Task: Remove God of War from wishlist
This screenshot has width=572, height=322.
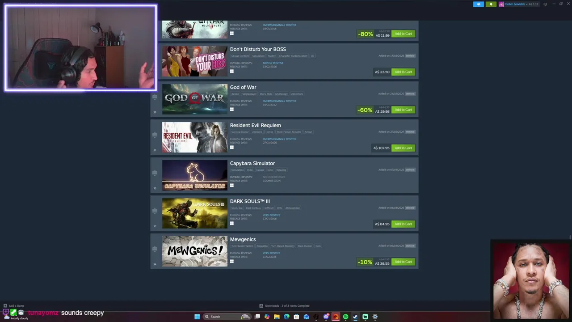Action: [x=410, y=94]
